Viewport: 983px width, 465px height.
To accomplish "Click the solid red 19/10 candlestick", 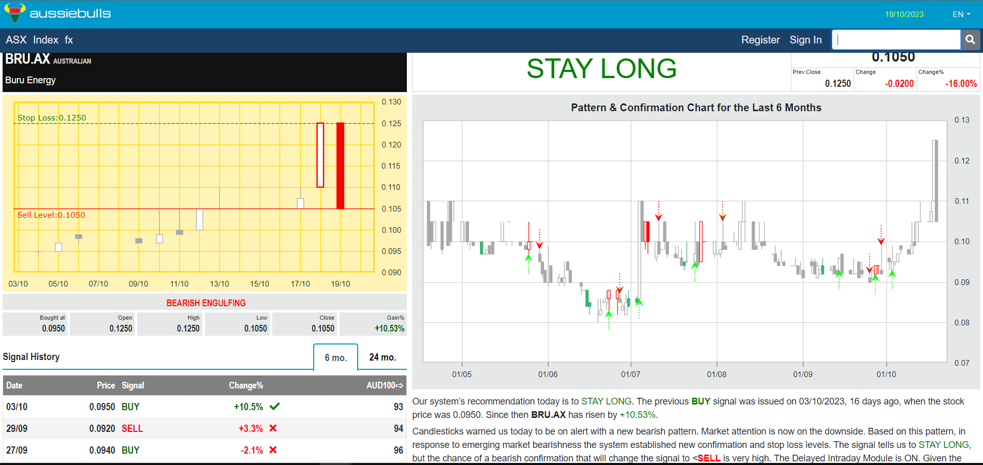I will tap(340, 166).
